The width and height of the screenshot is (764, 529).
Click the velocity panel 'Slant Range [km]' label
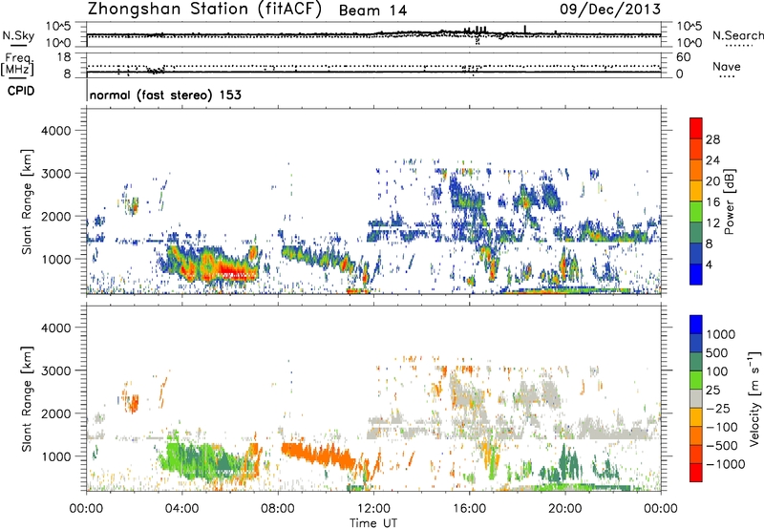coord(27,398)
